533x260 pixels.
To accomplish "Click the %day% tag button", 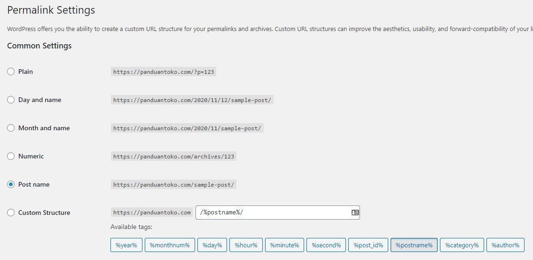I will tap(212, 245).
